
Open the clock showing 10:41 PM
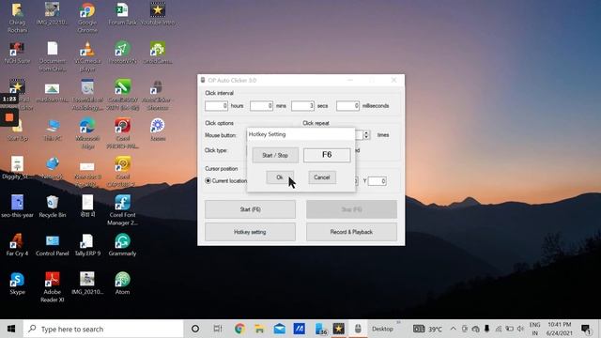(560, 329)
